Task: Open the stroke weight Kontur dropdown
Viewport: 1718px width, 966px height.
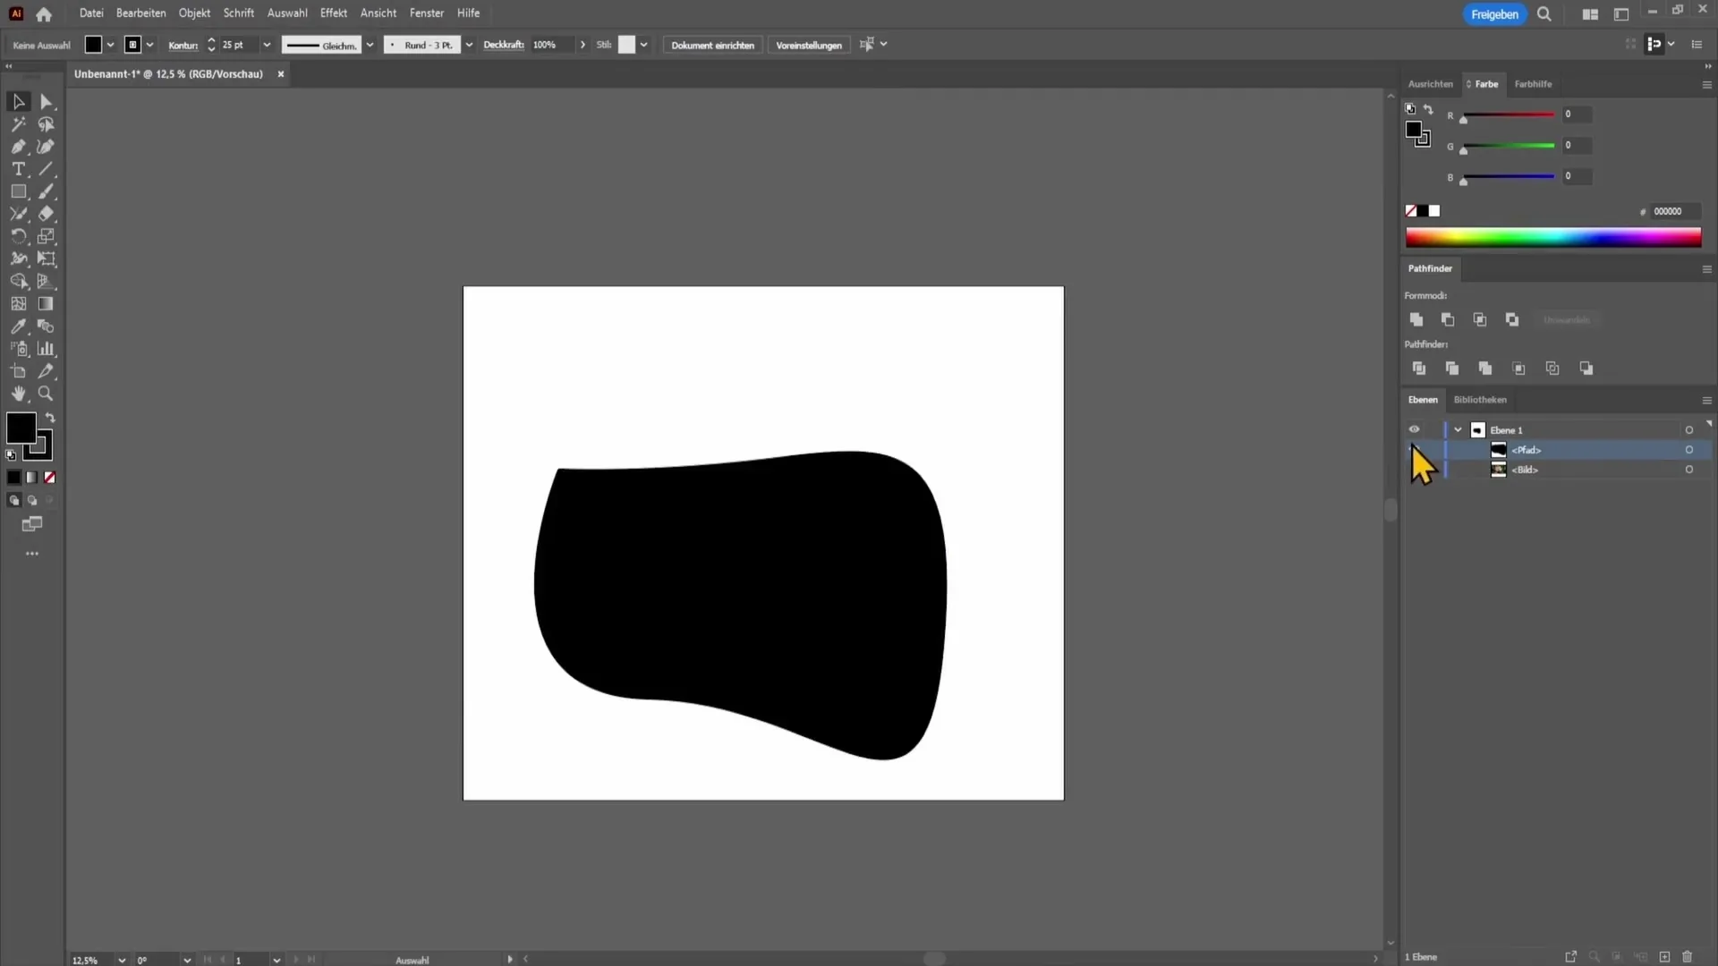Action: click(x=267, y=45)
